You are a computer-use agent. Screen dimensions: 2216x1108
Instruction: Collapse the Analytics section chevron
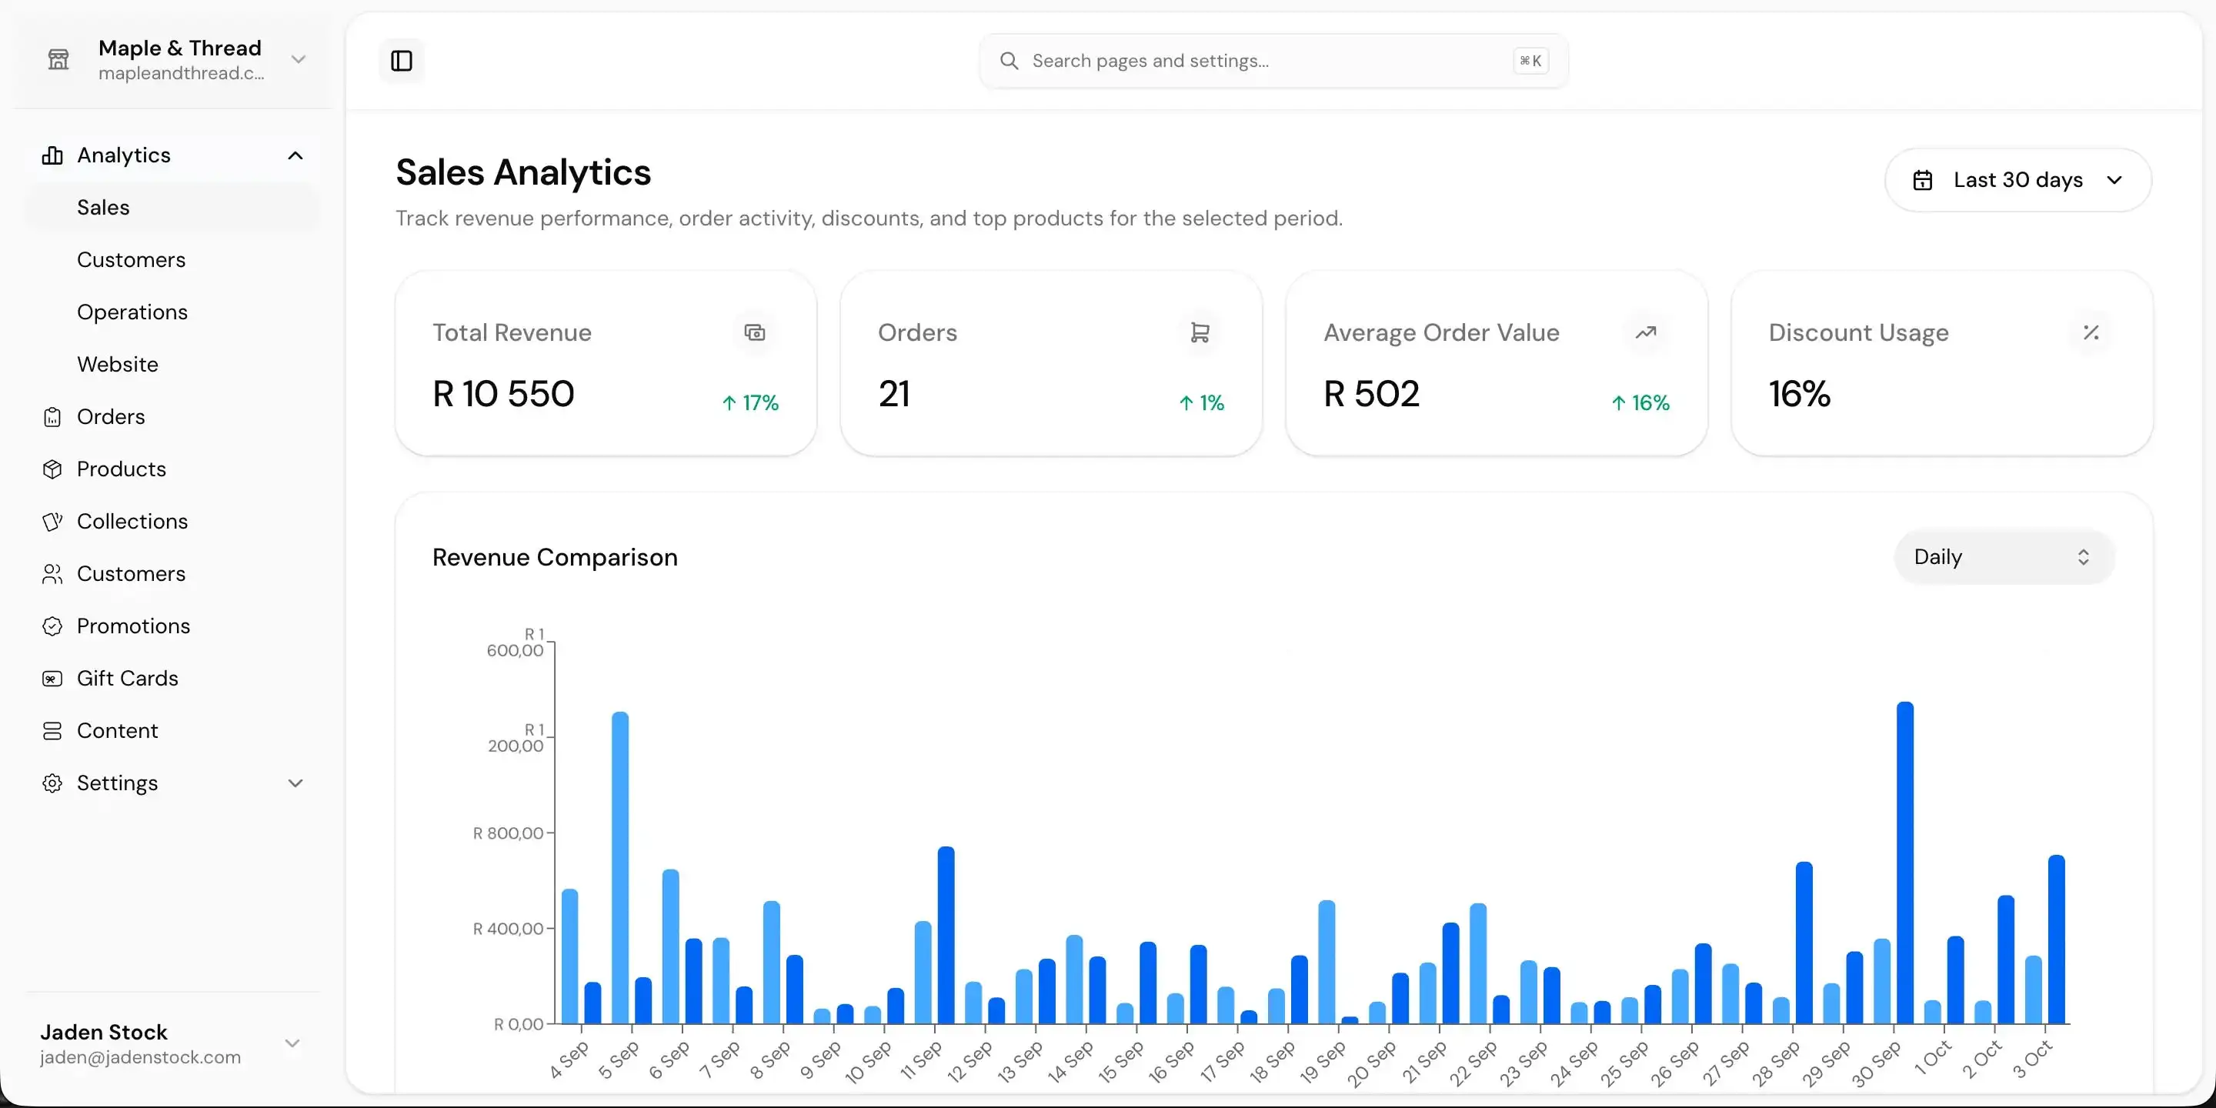tap(295, 155)
